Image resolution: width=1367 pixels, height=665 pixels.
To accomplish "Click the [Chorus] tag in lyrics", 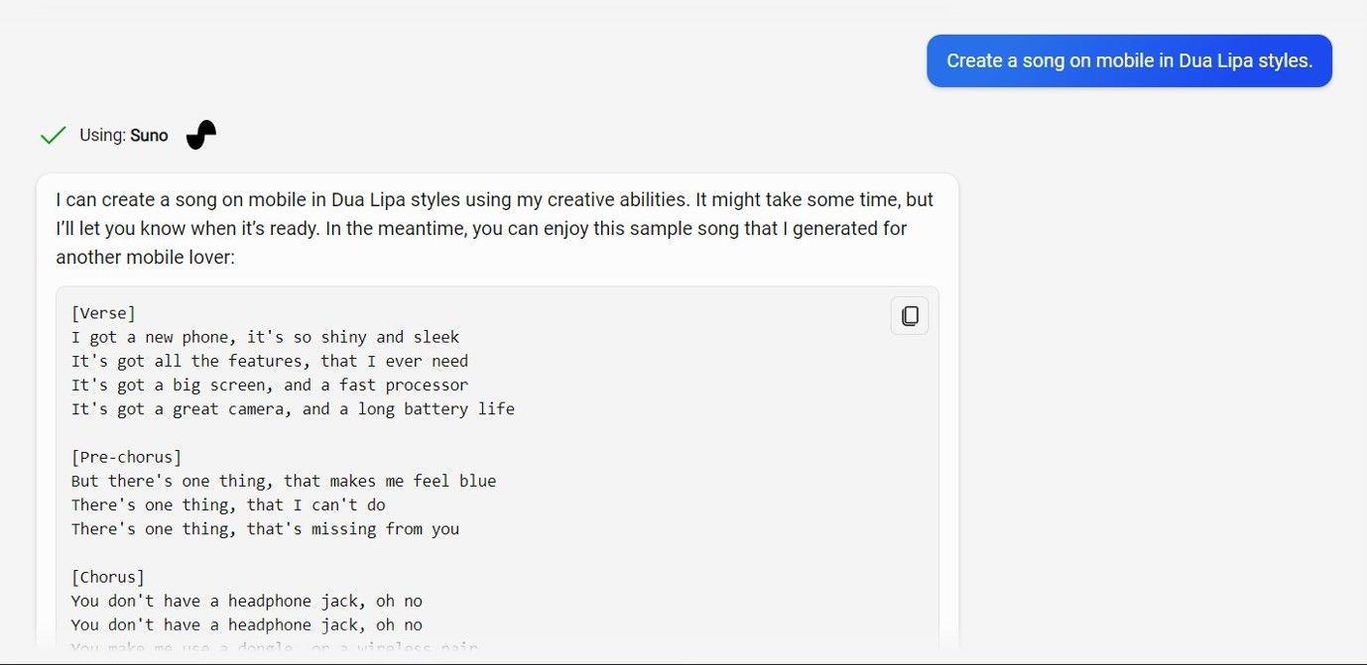I will 108,577.
